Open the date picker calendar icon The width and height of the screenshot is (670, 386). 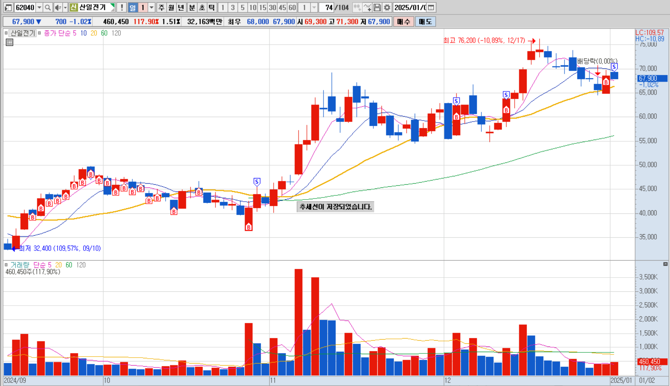coord(431,8)
